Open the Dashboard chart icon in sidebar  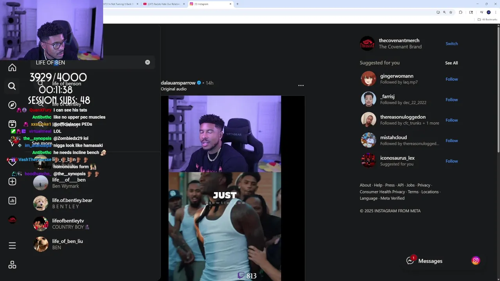pos(12,201)
